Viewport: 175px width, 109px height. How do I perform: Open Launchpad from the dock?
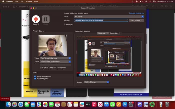[x=14, y=105]
